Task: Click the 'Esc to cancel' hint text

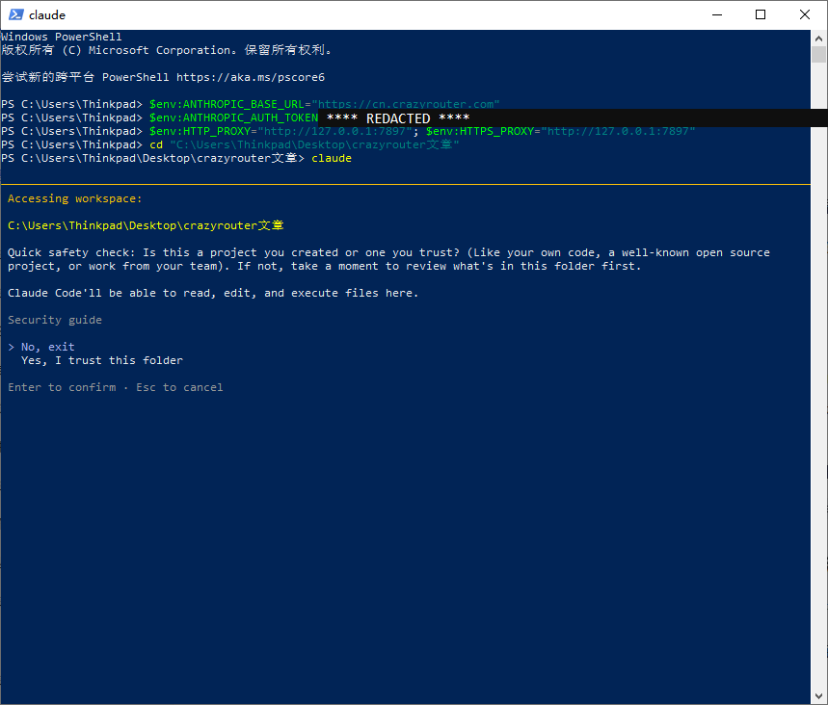Action: [179, 387]
